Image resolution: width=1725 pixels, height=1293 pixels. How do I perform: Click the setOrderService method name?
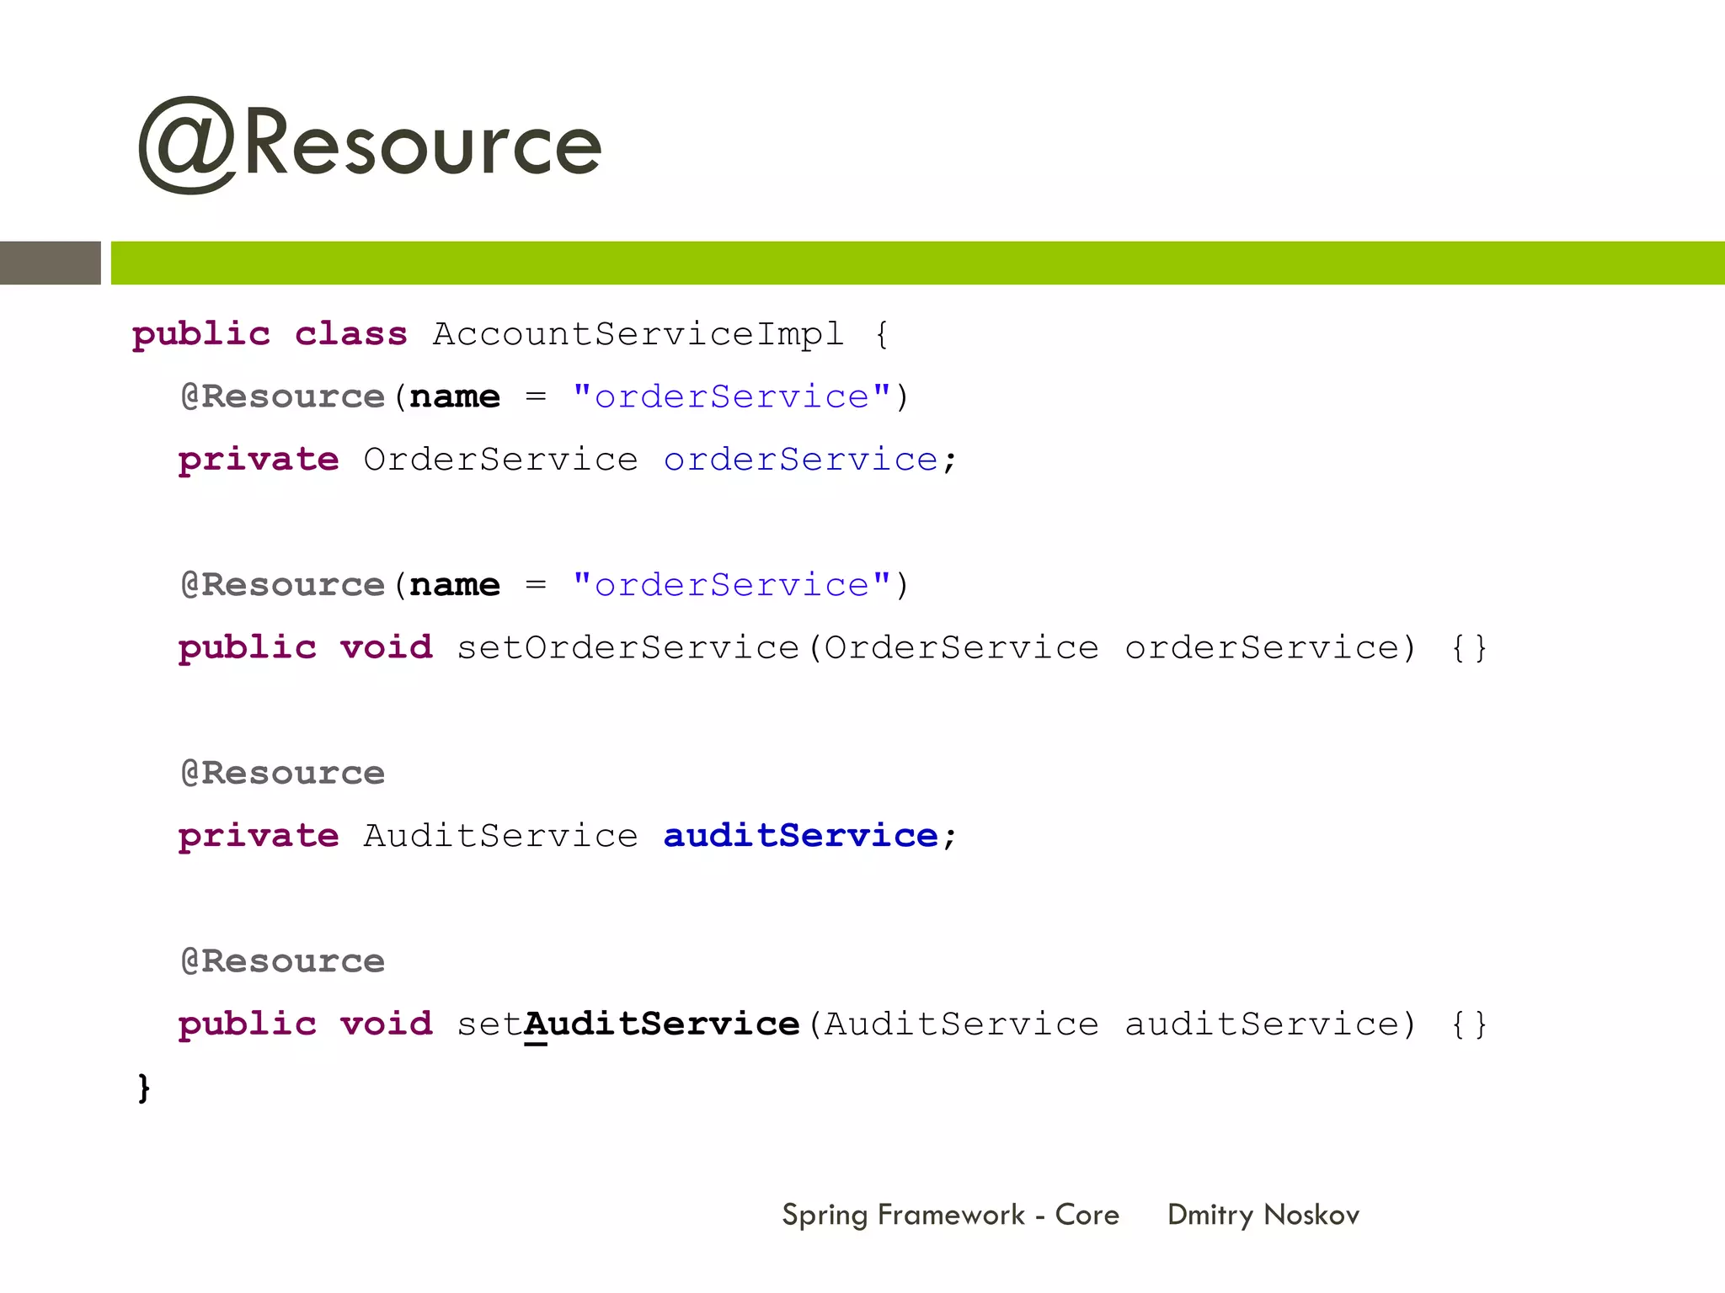[628, 647]
